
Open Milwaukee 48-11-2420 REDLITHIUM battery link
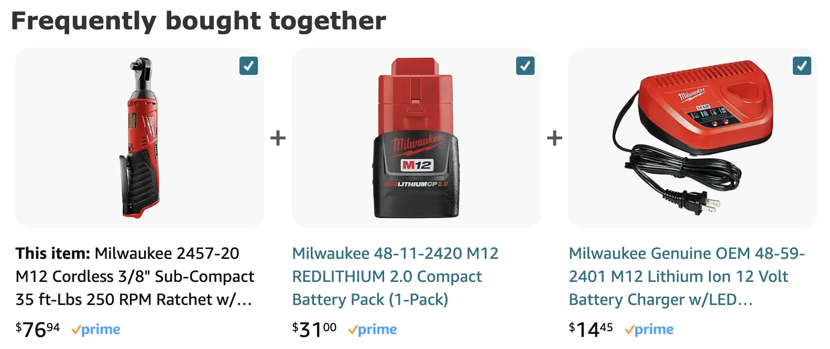(x=395, y=276)
